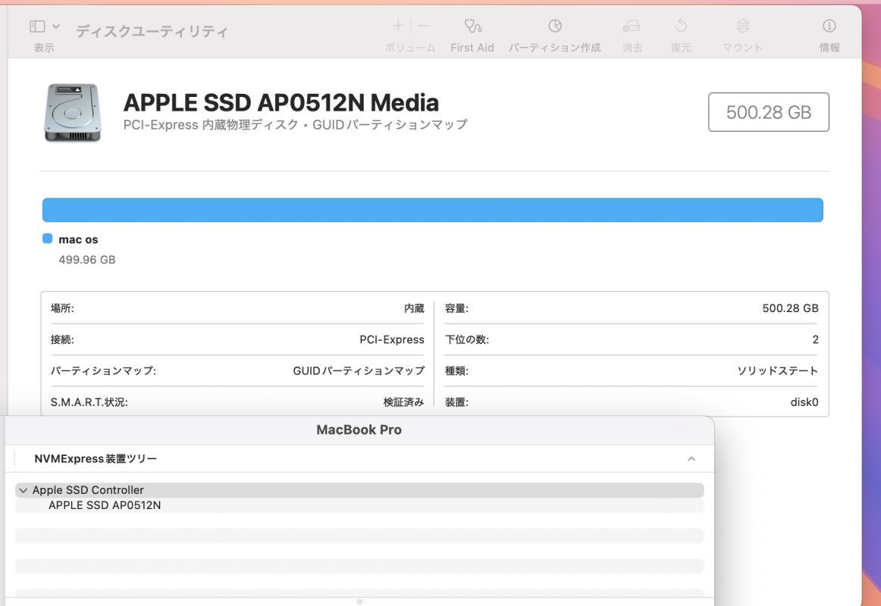Select the 'パーティションマップ:' row label

(103, 371)
